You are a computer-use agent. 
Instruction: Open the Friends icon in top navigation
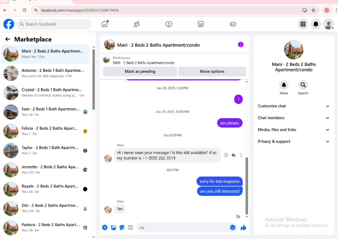(x=137, y=24)
